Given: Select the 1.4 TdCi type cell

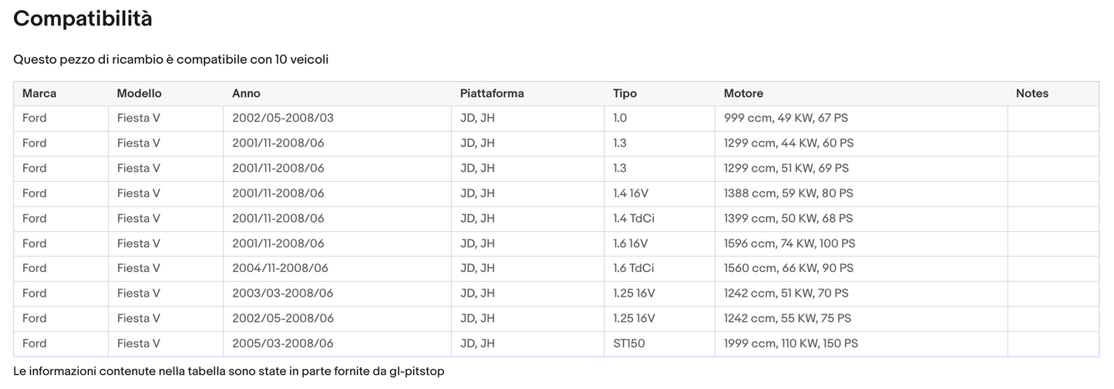Looking at the screenshot, I should (634, 219).
